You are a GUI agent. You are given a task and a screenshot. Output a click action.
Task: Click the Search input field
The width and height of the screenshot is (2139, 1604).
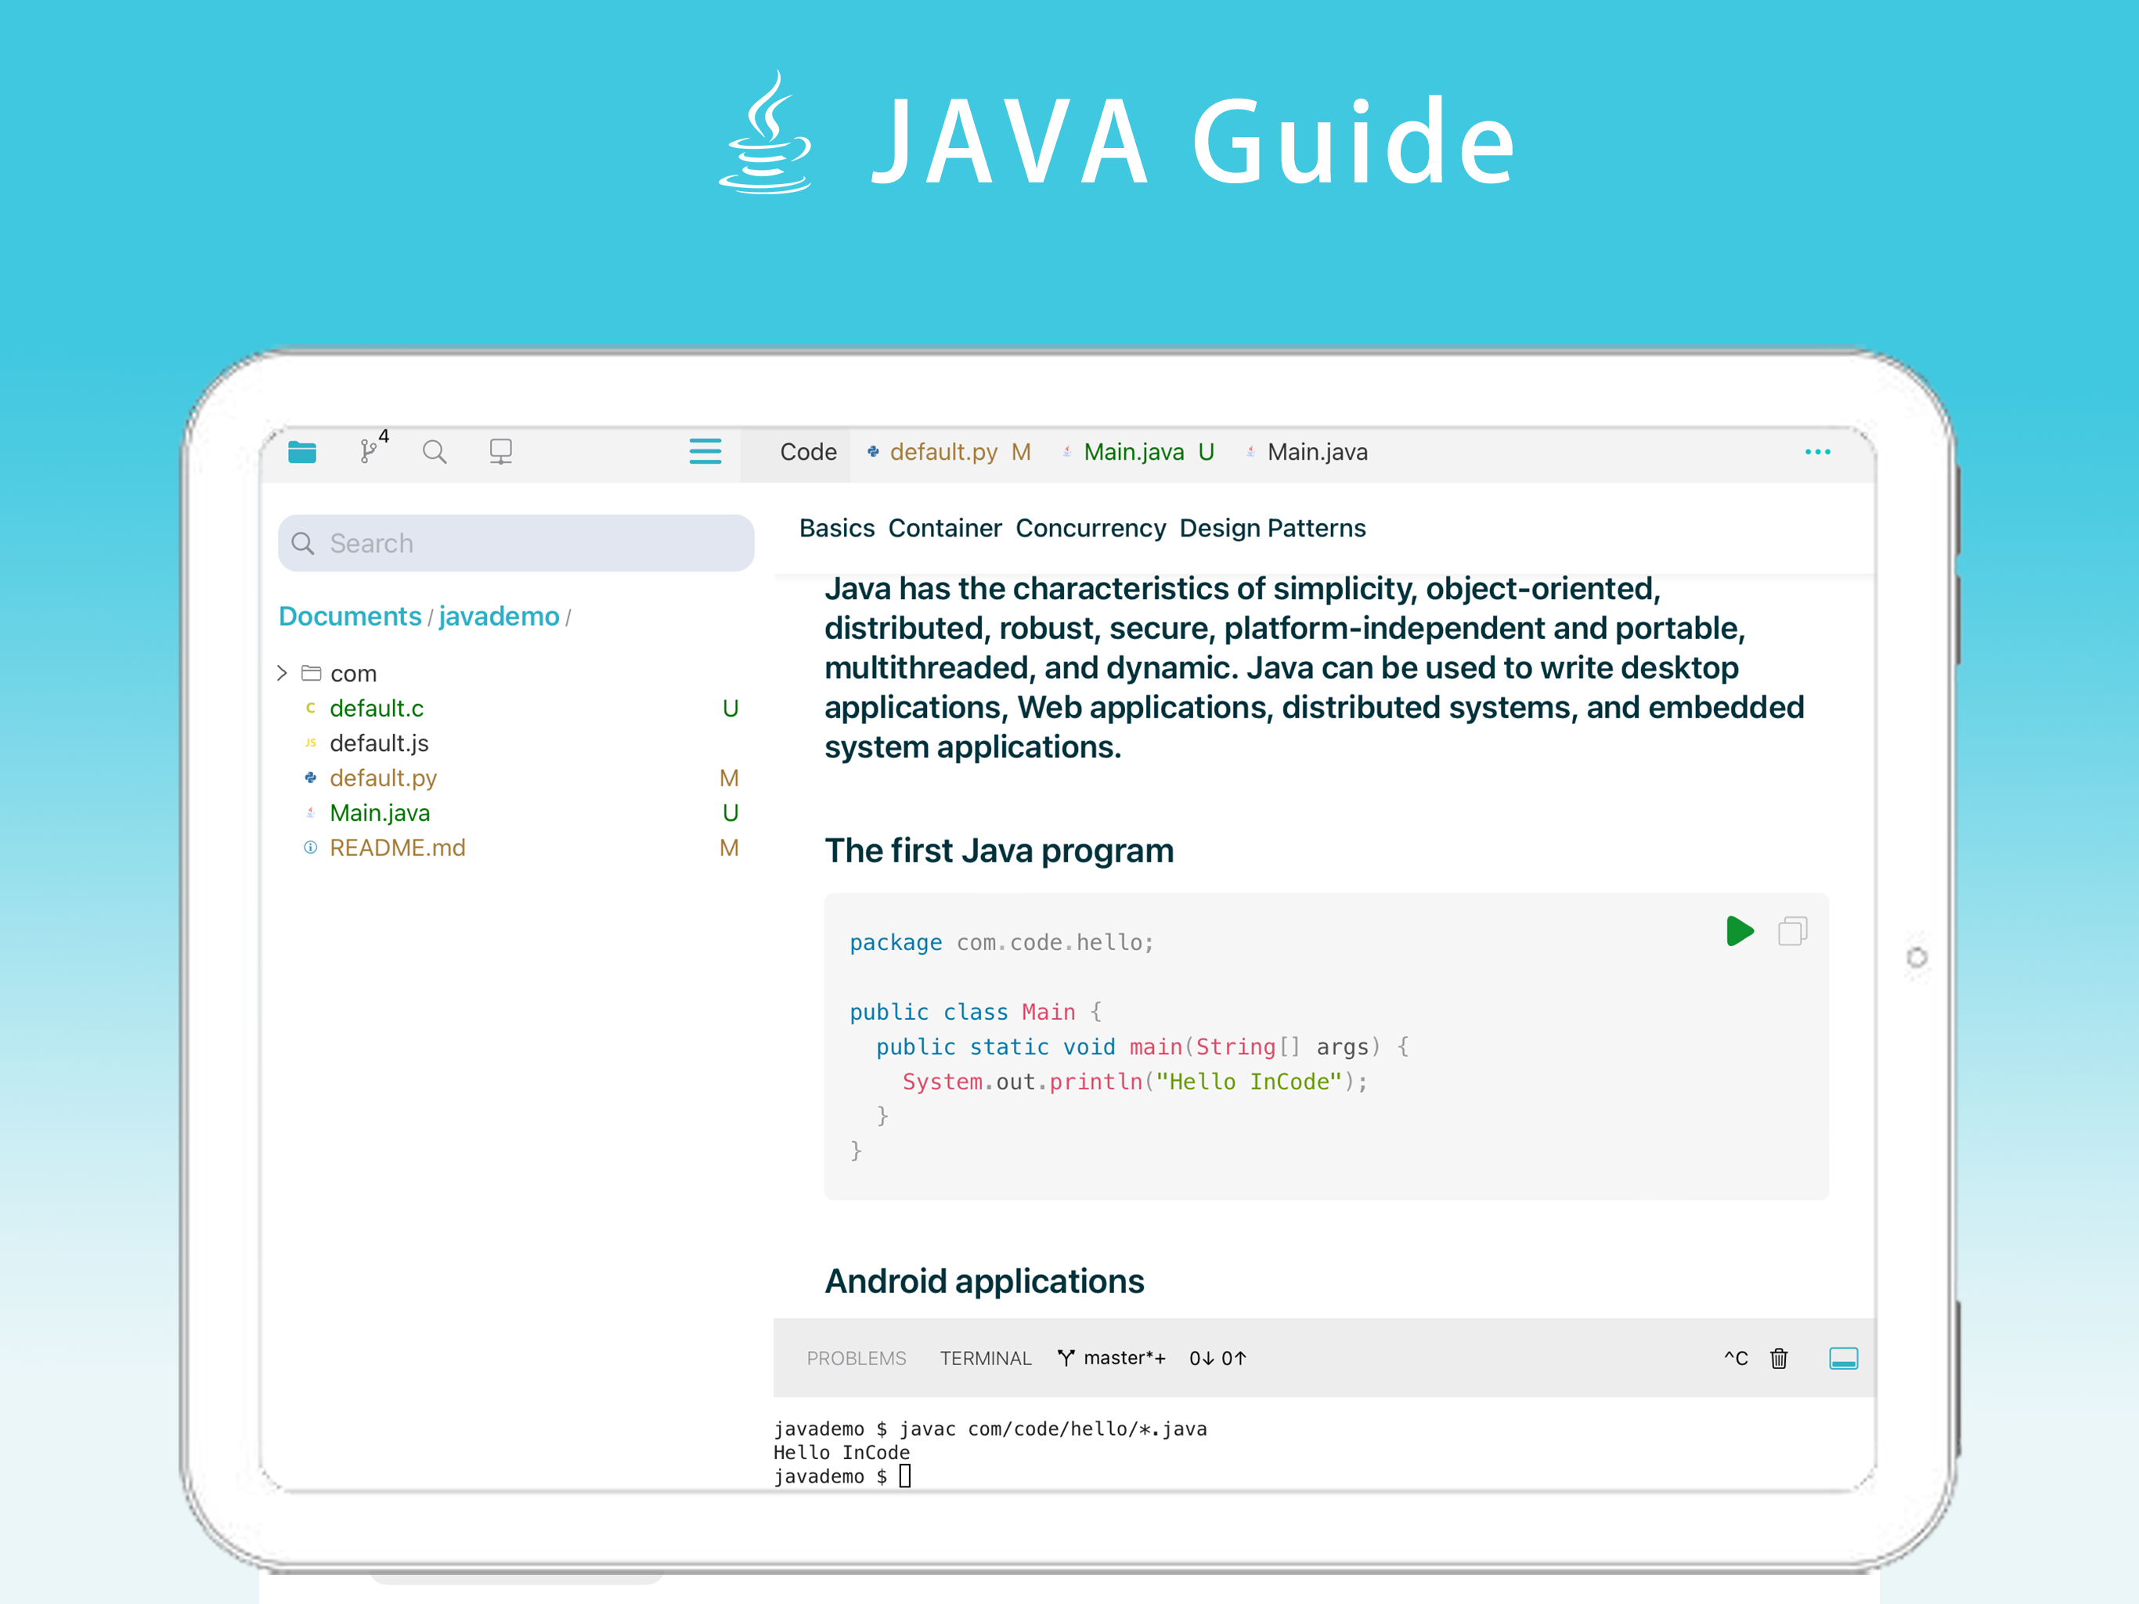pos(515,543)
